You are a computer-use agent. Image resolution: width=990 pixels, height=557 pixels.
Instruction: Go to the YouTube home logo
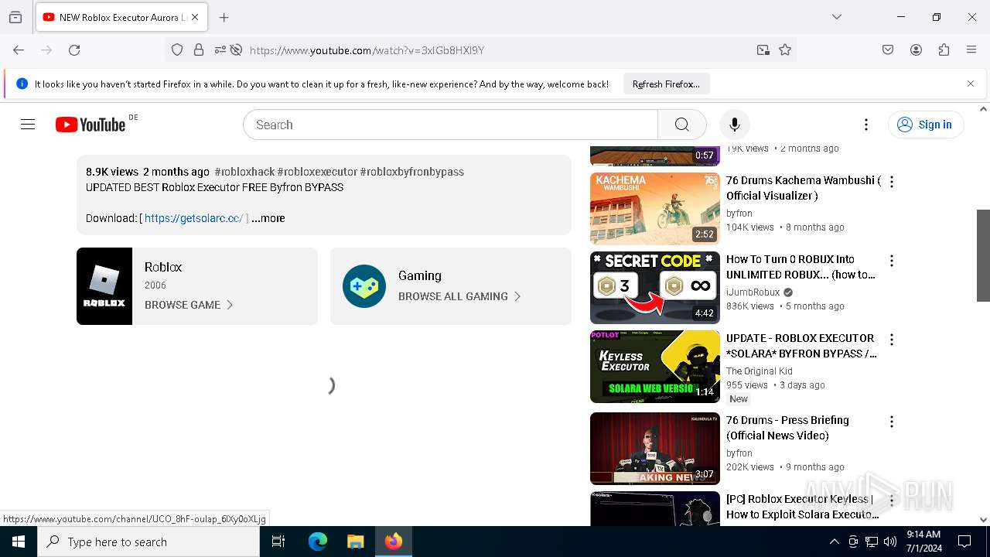90,125
